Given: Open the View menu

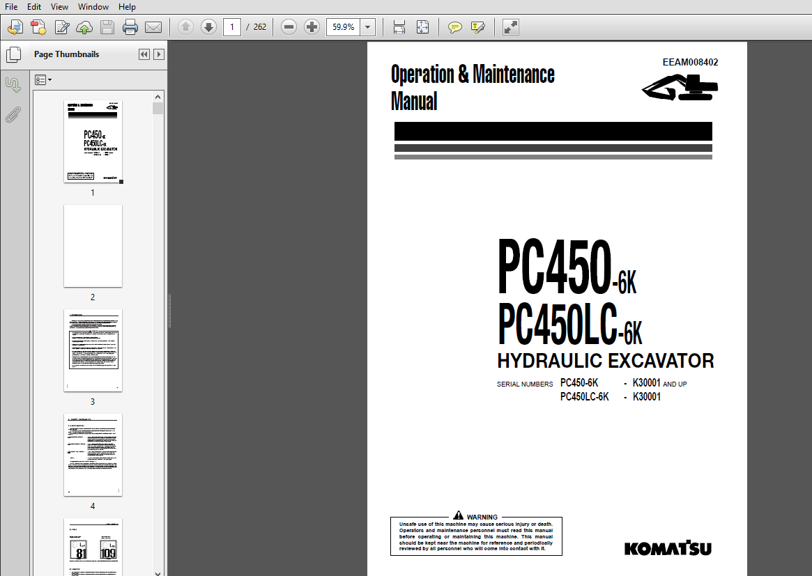Looking at the screenshot, I should tap(59, 7).
